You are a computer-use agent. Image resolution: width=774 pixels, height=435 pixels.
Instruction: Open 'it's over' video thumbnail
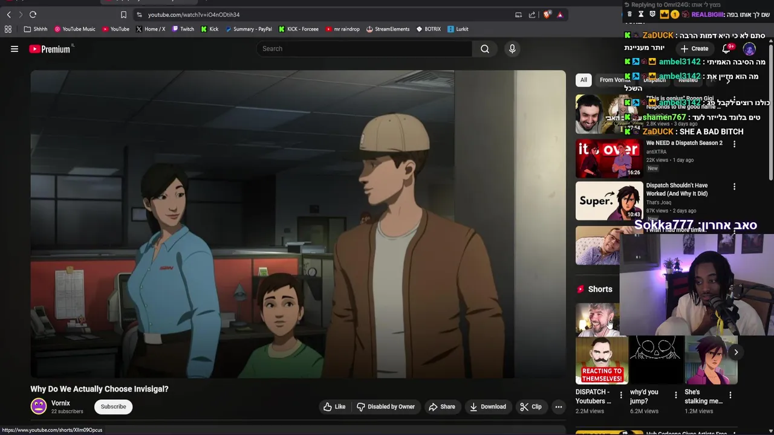click(609, 158)
